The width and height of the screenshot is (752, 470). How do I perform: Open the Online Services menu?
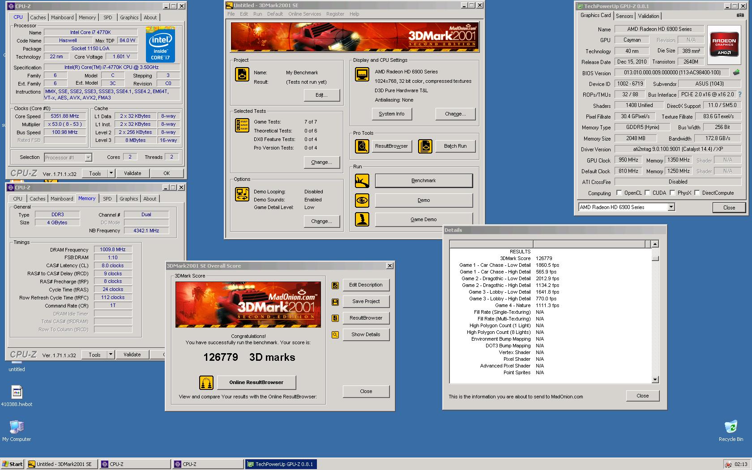(x=304, y=14)
